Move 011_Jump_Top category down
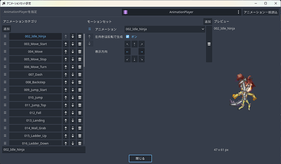 click(73, 105)
